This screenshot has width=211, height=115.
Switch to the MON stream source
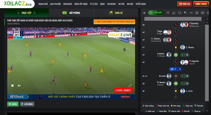(13, 104)
